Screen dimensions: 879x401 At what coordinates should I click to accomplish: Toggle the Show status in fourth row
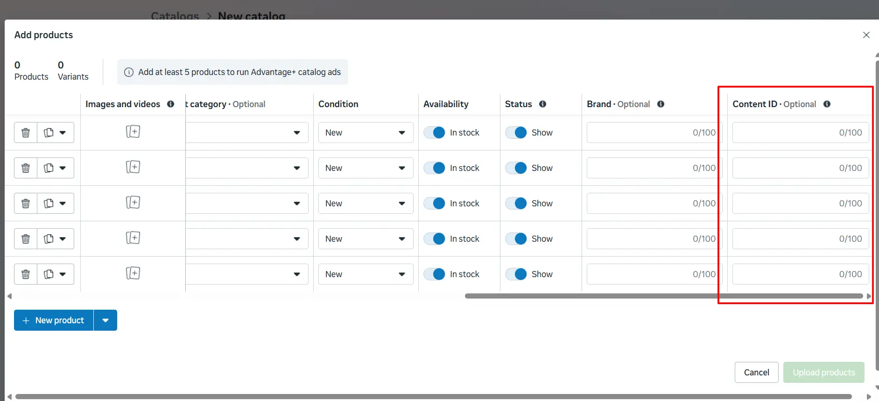[516, 239]
